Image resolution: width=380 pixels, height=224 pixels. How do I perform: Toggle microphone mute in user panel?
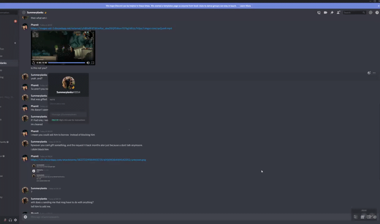click(x=5, y=220)
